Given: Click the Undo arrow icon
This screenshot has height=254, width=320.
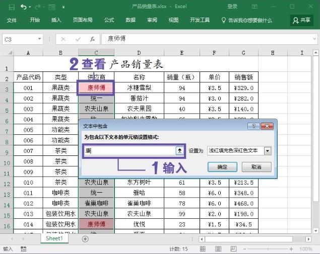Looking at the screenshot, I should (24, 7).
